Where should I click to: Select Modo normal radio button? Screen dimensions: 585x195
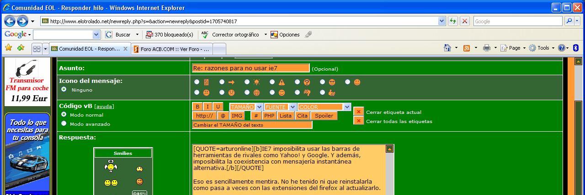point(64,114)
